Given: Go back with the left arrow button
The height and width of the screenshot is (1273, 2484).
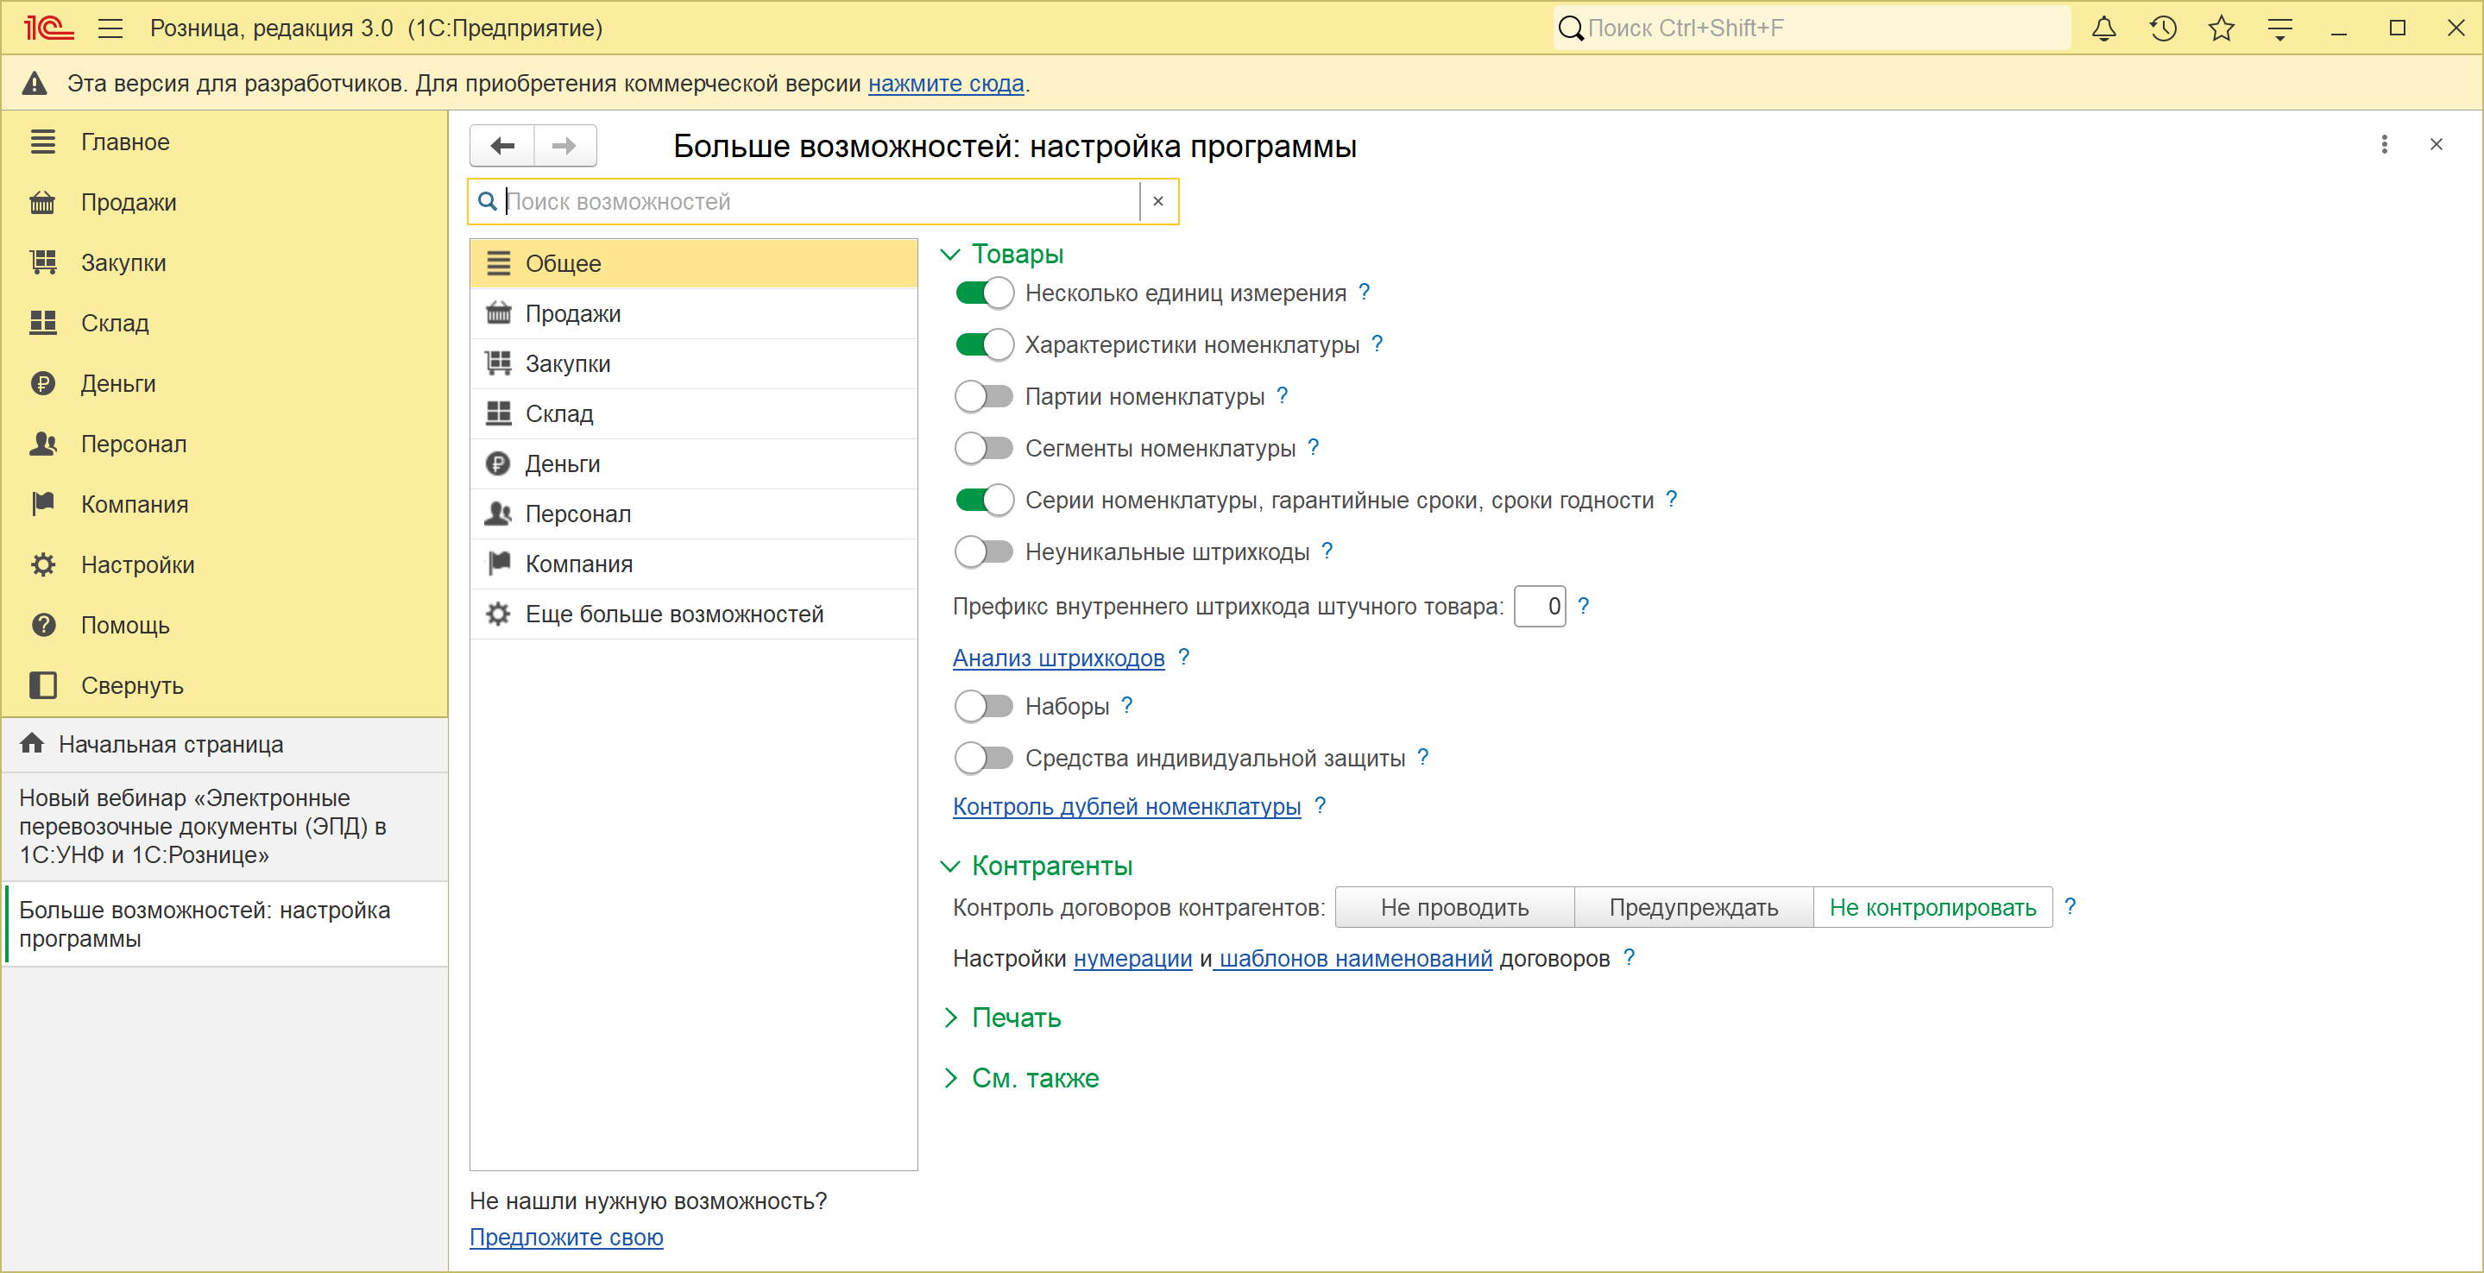Looking at the screenshot, I should (502, 146).
